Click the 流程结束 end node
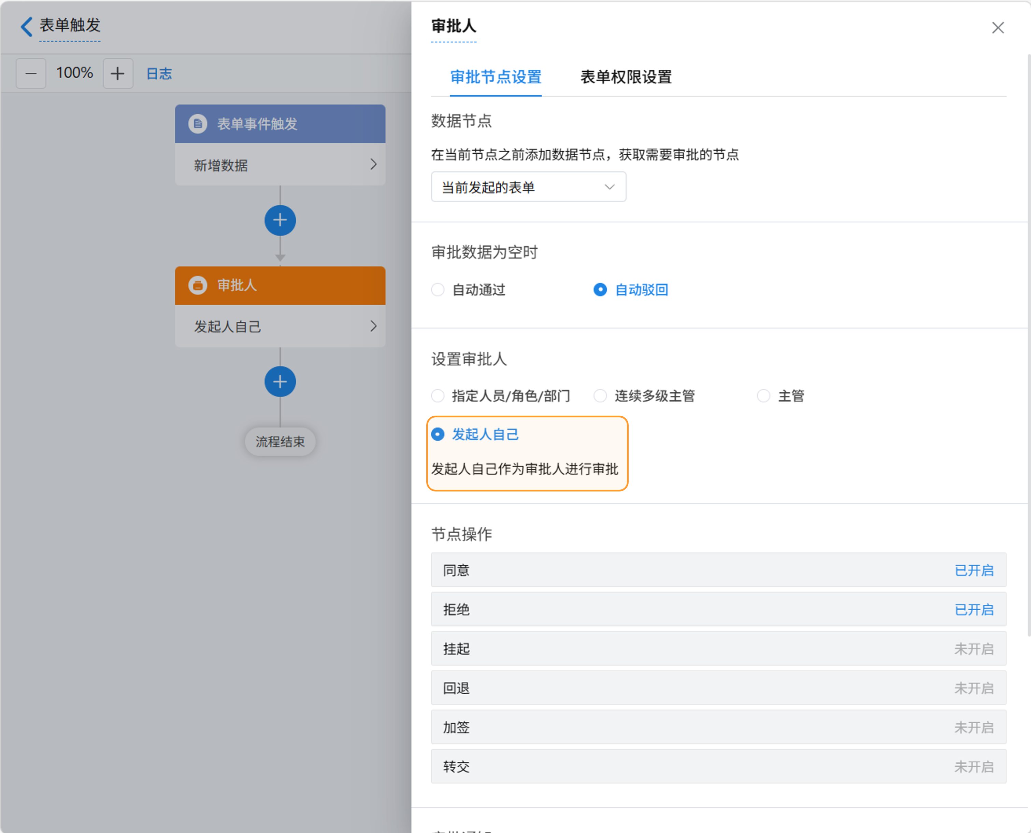 click(280, 442)
